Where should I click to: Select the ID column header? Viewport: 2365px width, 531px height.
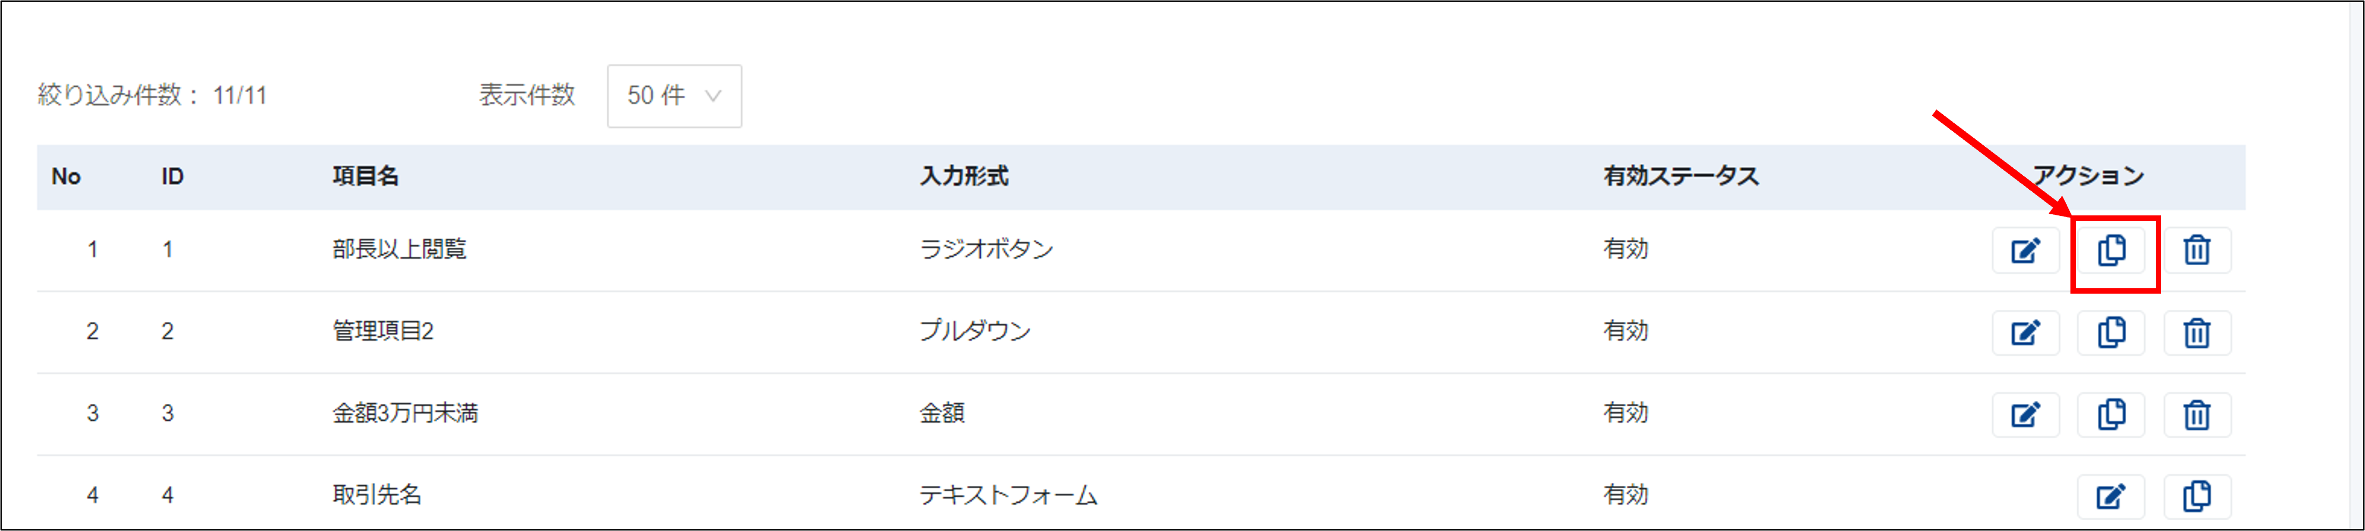click(172, 176)
